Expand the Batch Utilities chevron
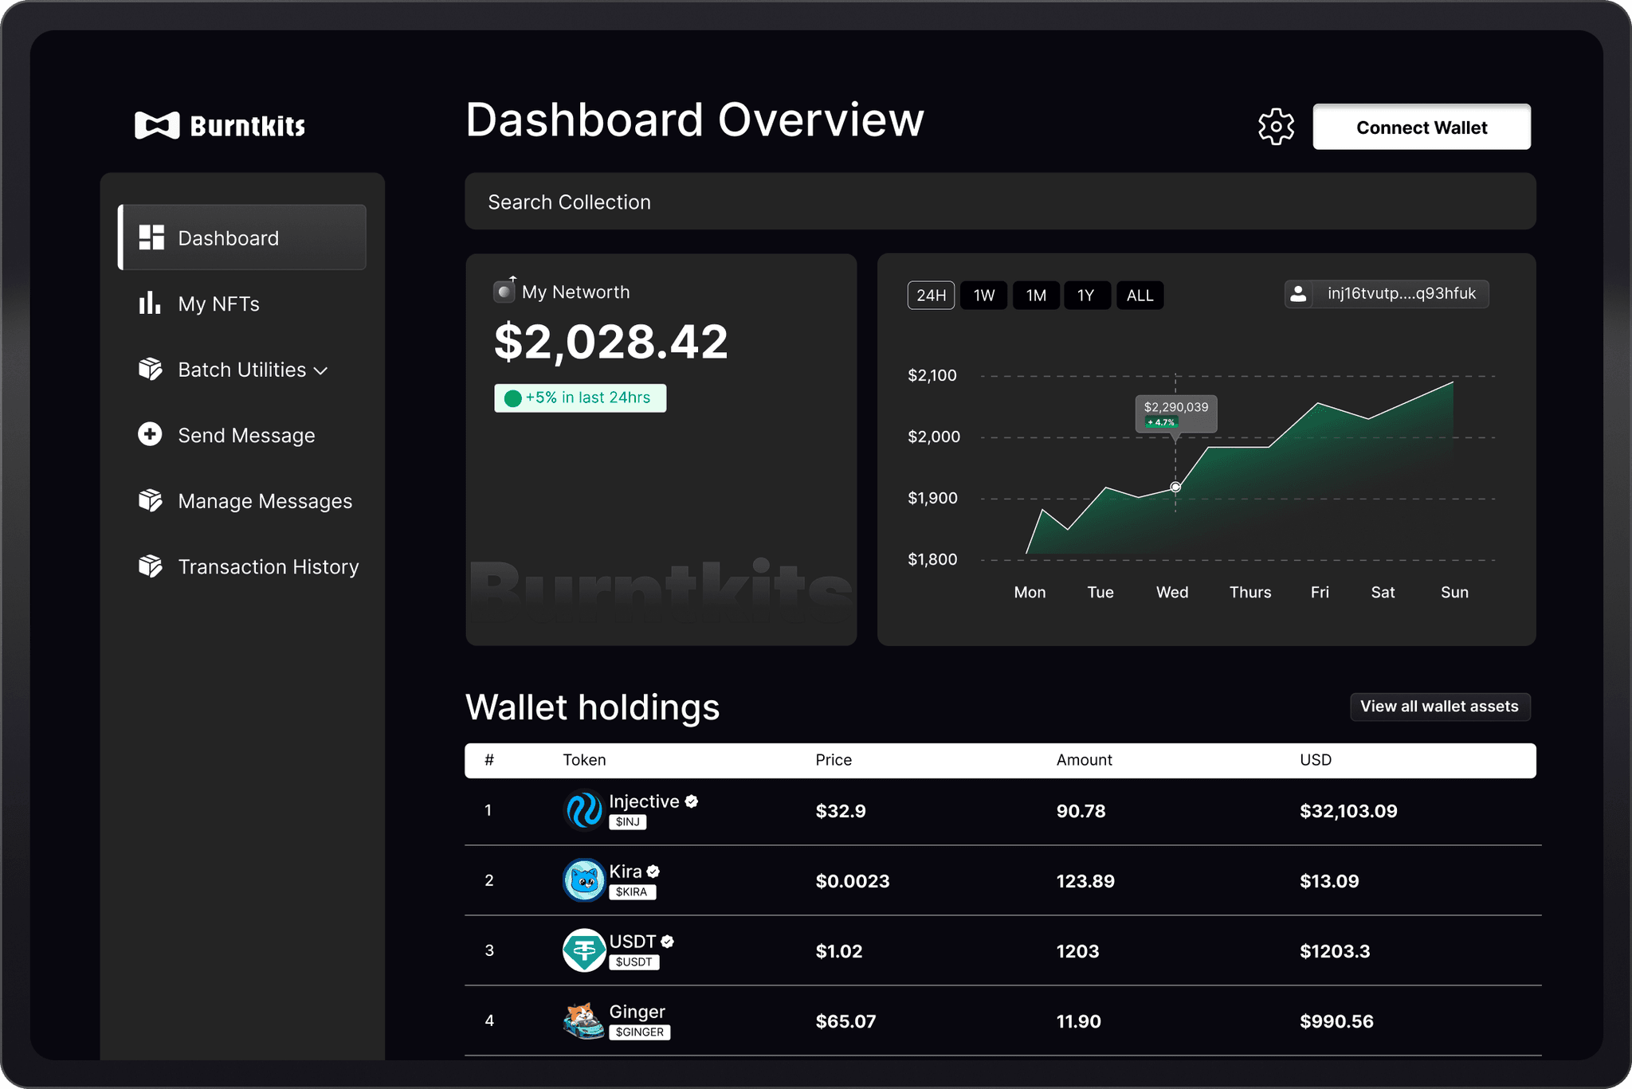Viewport: 1632px width, 1089px height. pyautogui.click(x=321, y=371)
